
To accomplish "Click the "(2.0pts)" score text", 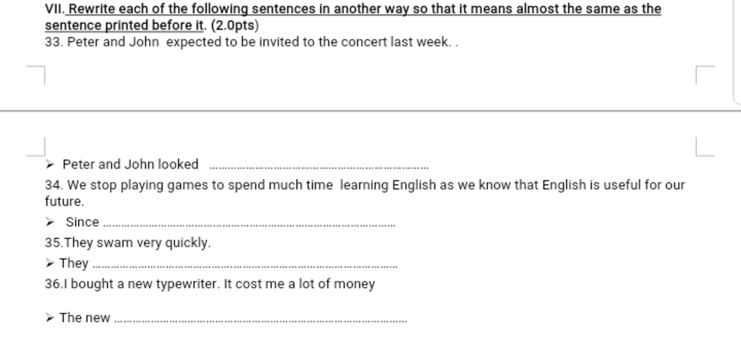I will (234, 25).
